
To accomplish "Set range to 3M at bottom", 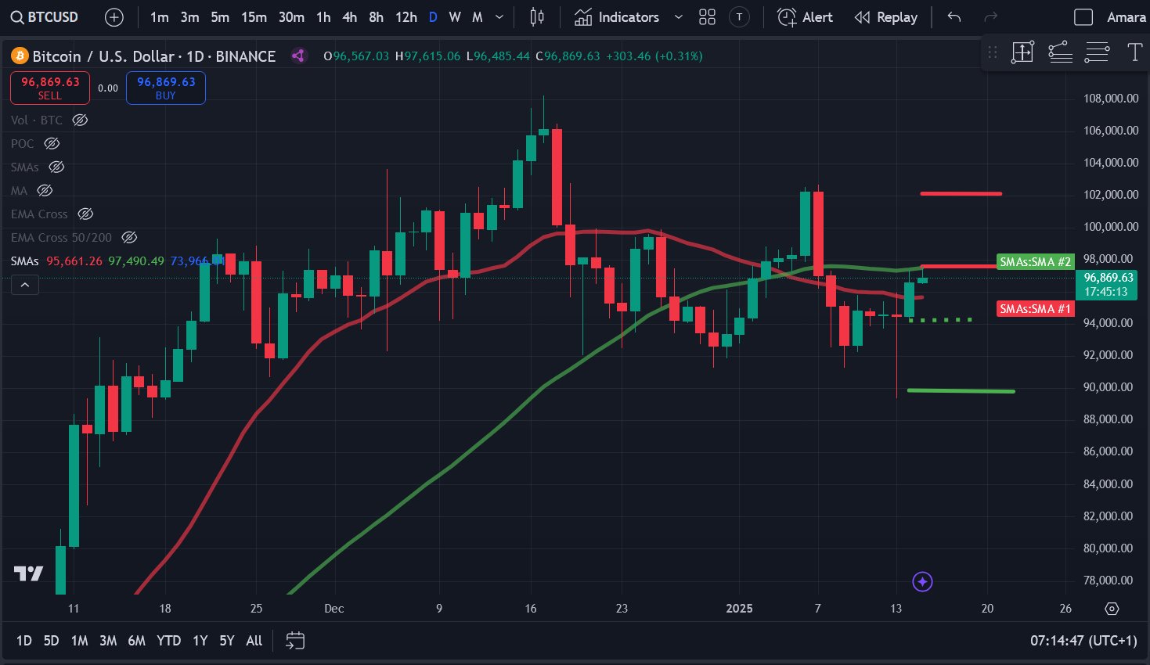I will [108, 641].
